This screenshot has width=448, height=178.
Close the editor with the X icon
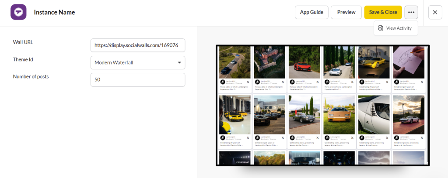point(435,12)
